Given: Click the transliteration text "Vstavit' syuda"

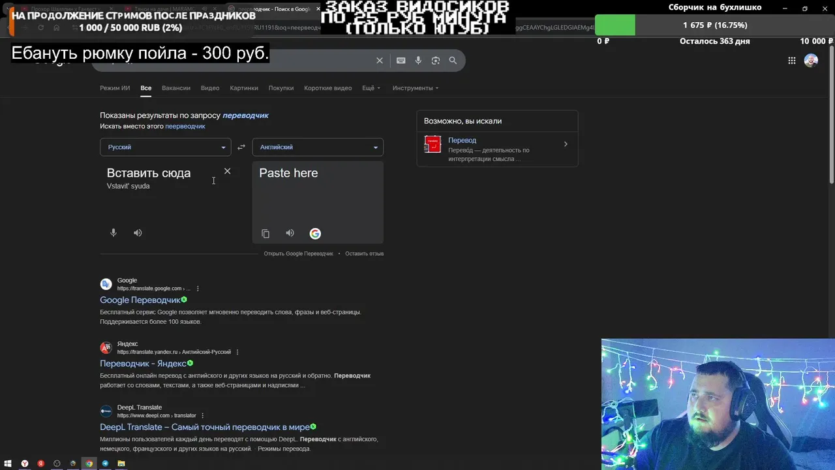Looking at the screenshot, I should click(x=128, y=186).
